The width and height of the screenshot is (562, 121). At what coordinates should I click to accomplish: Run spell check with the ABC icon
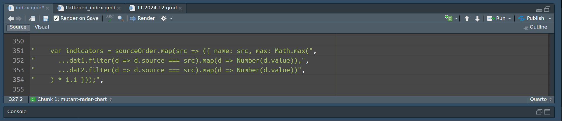tap(110, 18)
